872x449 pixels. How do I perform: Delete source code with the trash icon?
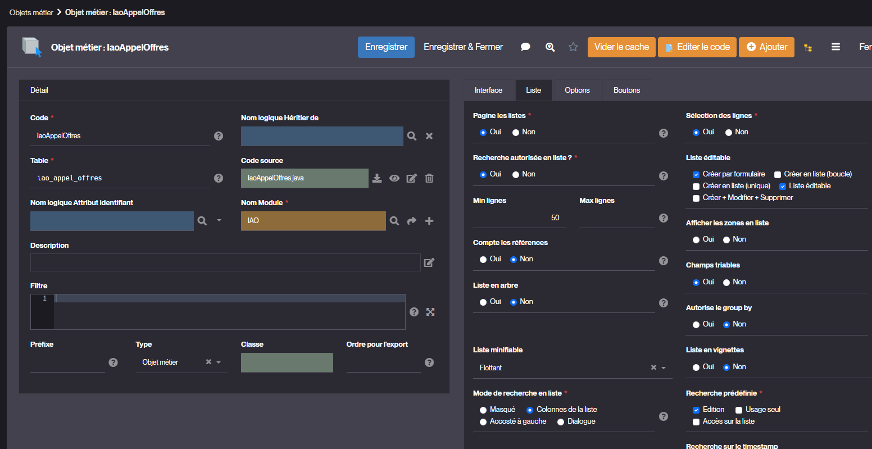point(429,178)
